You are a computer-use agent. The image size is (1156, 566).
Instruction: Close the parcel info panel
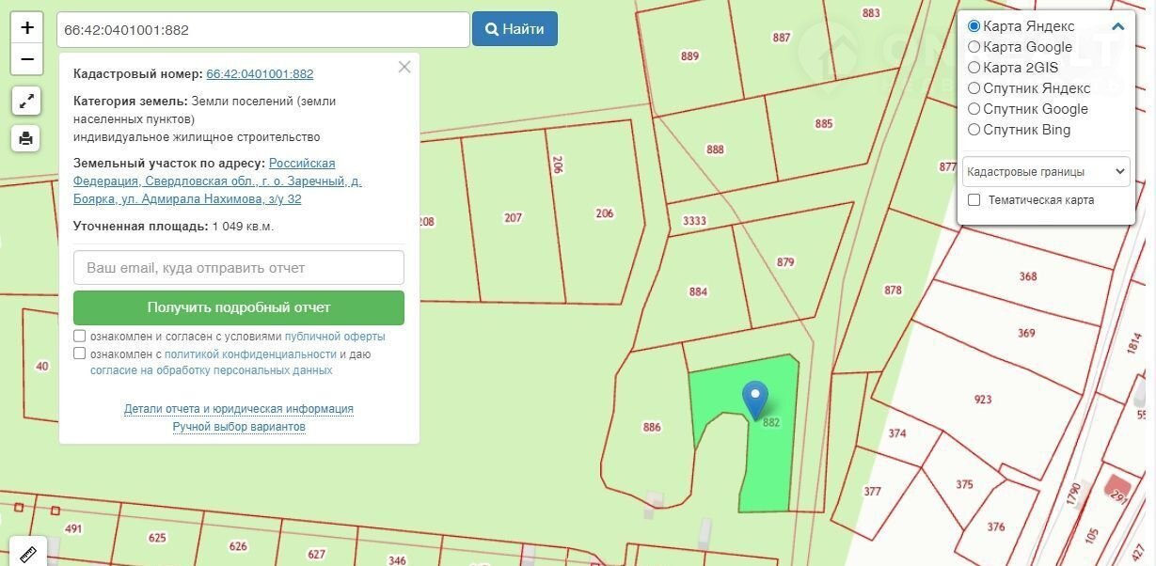click(404, 67)
